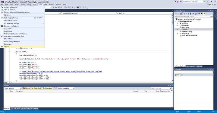Click the comment out selected lines icon
This screenshot has width=217, height=113.
[72, 7]
